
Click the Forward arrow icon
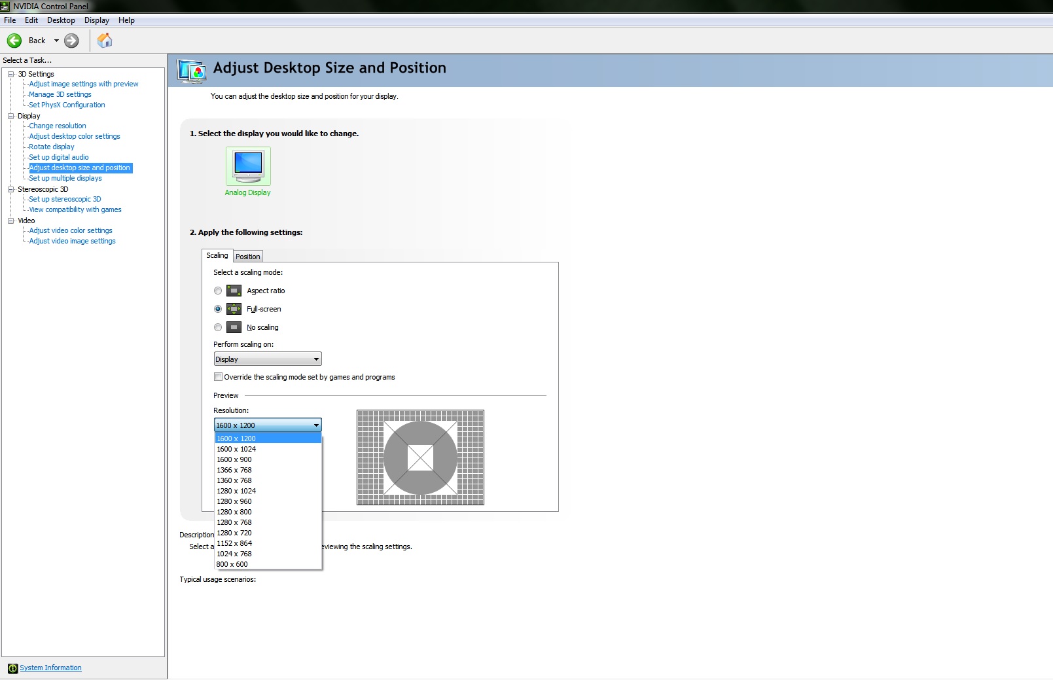(71, 41)
